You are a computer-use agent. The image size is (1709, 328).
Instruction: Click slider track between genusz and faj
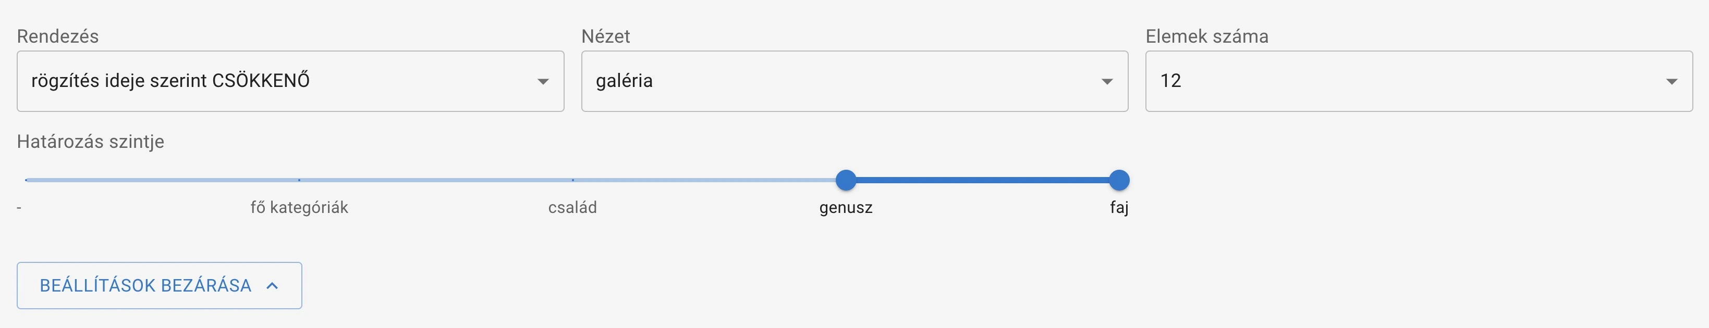coord(982,180)
